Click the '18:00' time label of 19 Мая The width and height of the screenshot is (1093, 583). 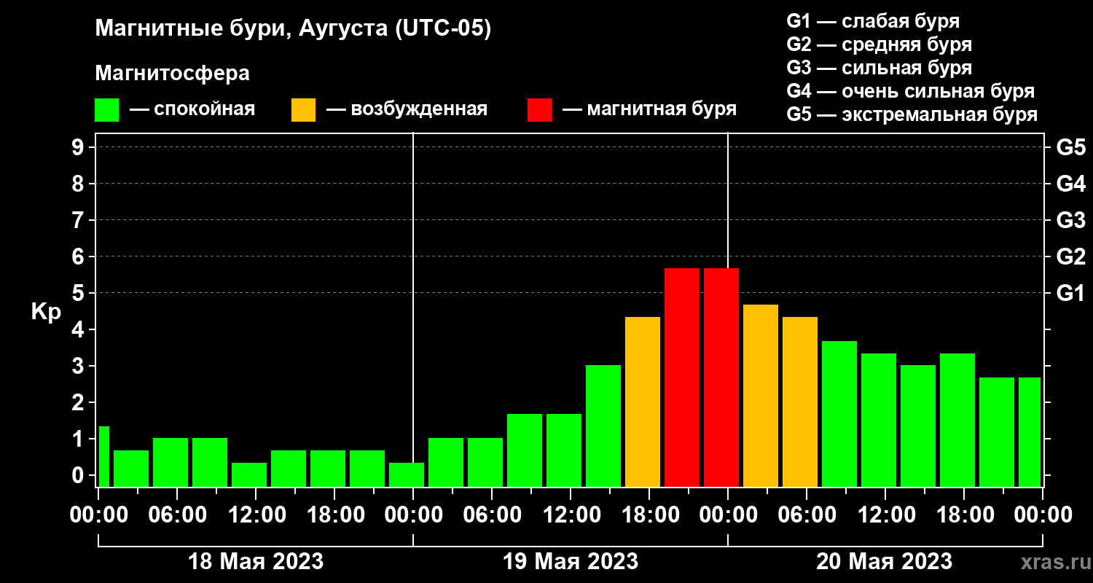point(649,515)
